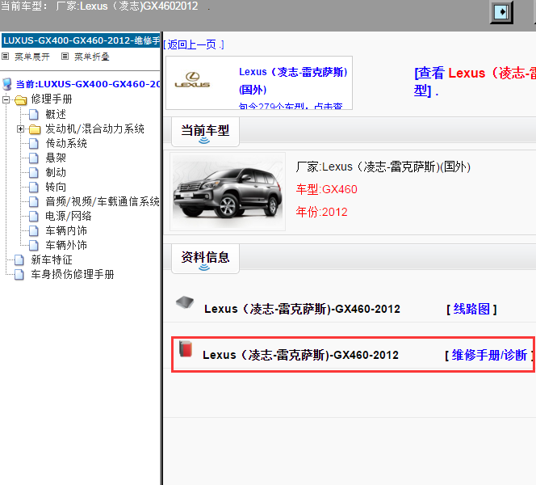
Task: Open 音频/视频/车载通信系统 page
Action: pyautogui.click(x=103, y=201)
